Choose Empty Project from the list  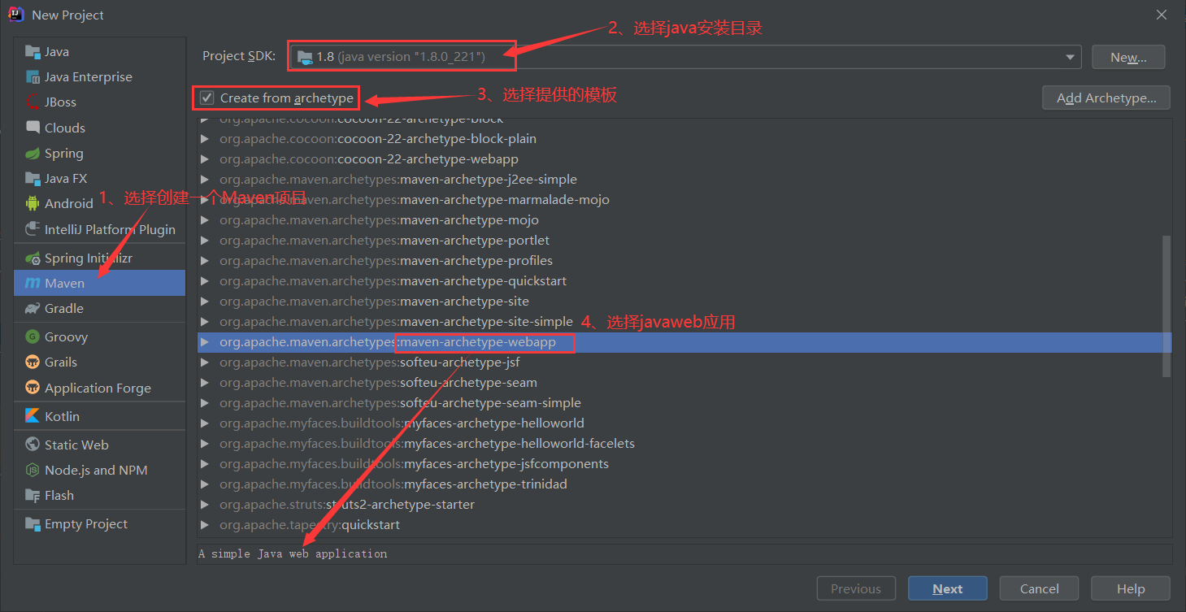tap(85, 524)
